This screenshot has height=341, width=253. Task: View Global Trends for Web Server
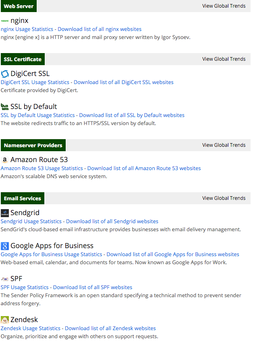click(224, 6)
